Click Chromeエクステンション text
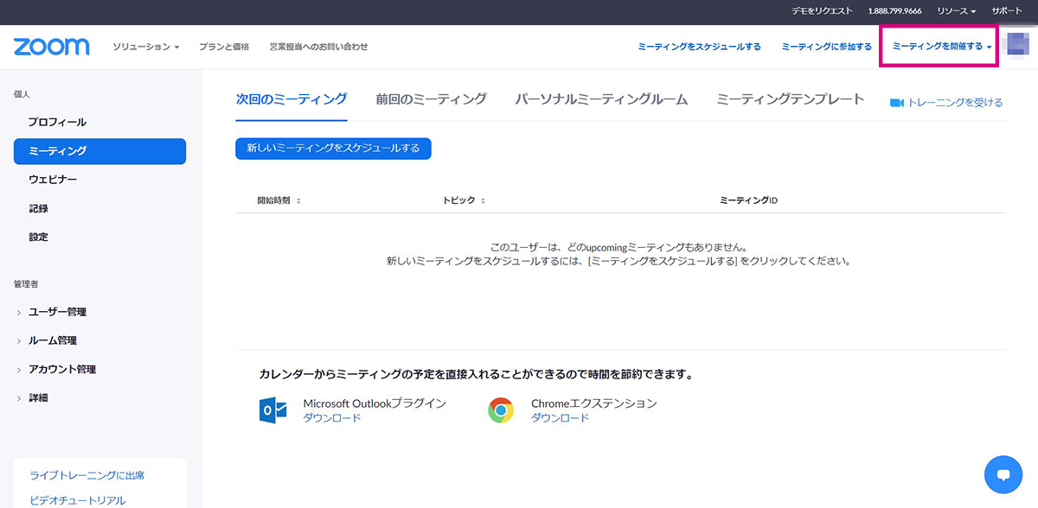 (594, 403)
